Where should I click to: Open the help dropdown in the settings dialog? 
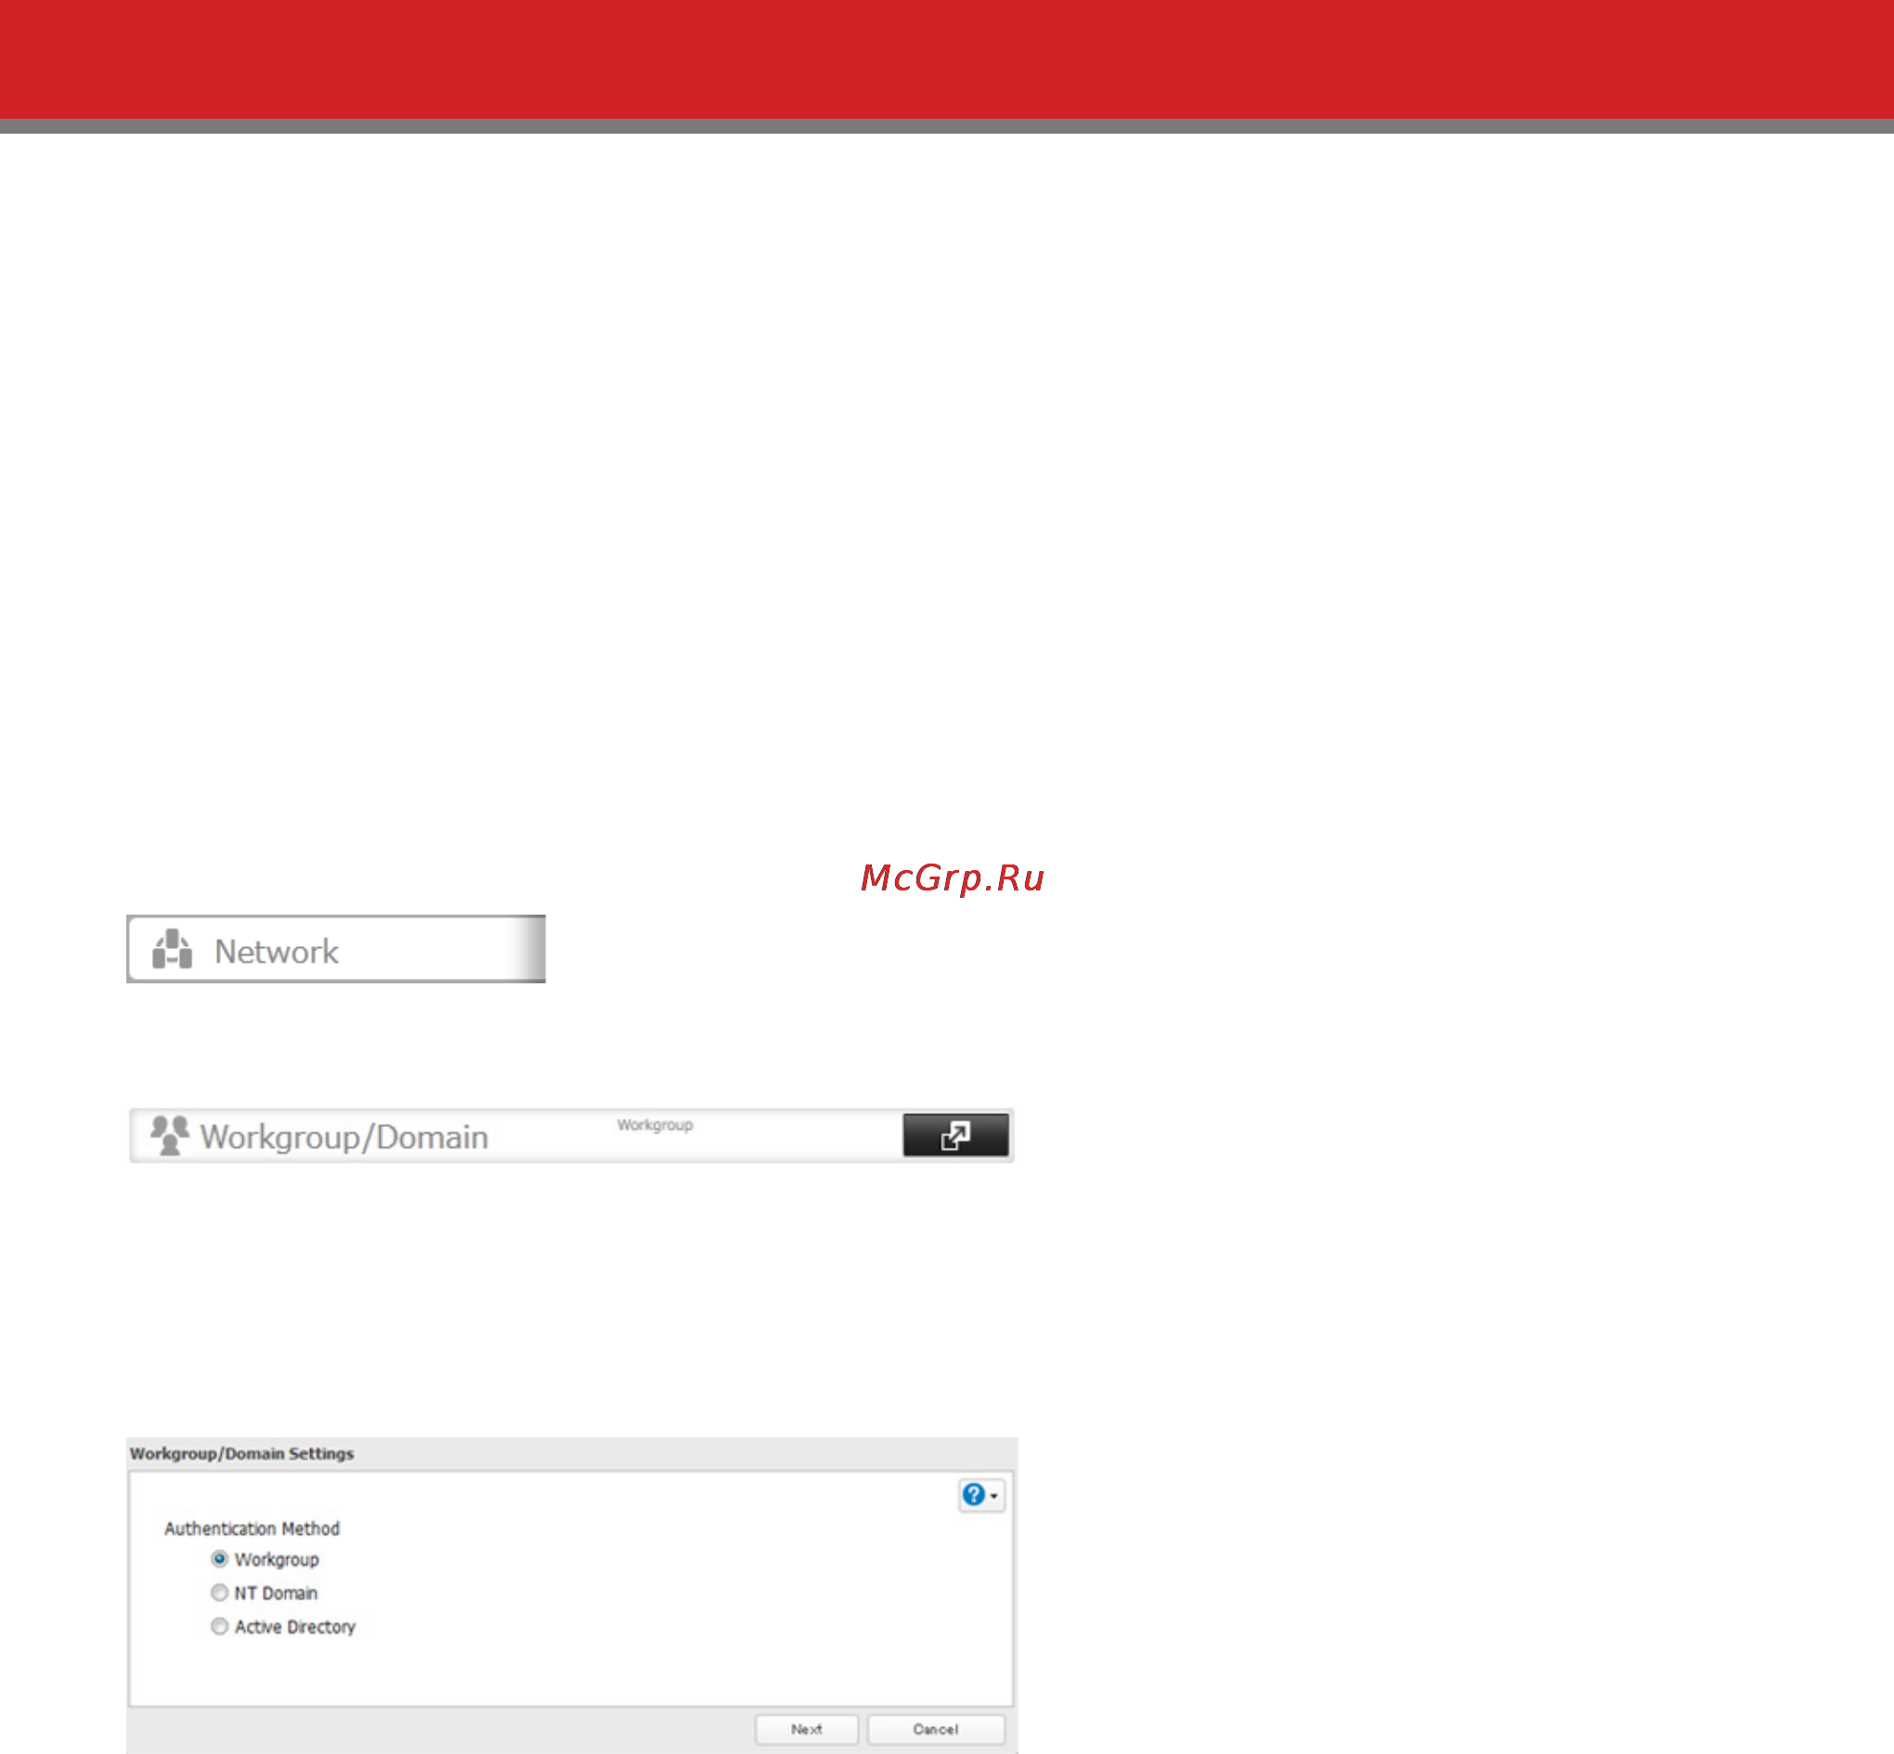[981, 1495]
